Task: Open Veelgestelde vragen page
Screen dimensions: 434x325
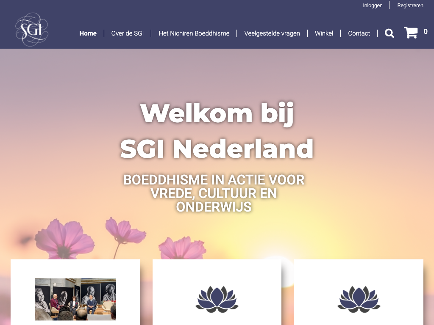Action: click(272, 33)
